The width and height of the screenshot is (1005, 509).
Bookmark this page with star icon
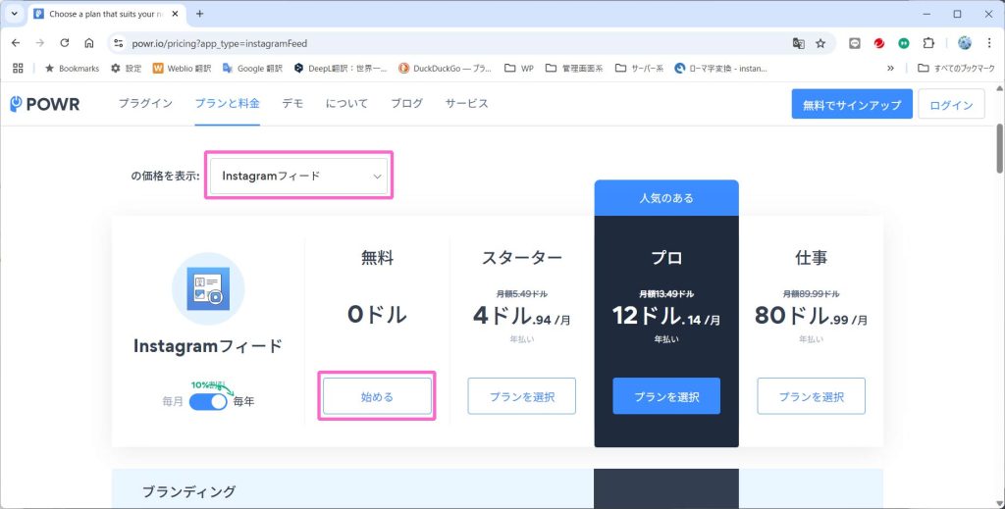pyautogui.click(x=820, y=43)
